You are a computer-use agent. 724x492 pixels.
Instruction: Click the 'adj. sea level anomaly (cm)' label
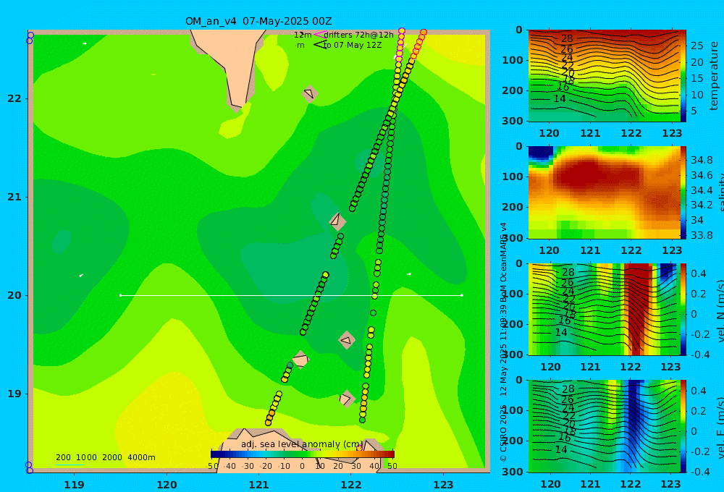pos(302,444)
